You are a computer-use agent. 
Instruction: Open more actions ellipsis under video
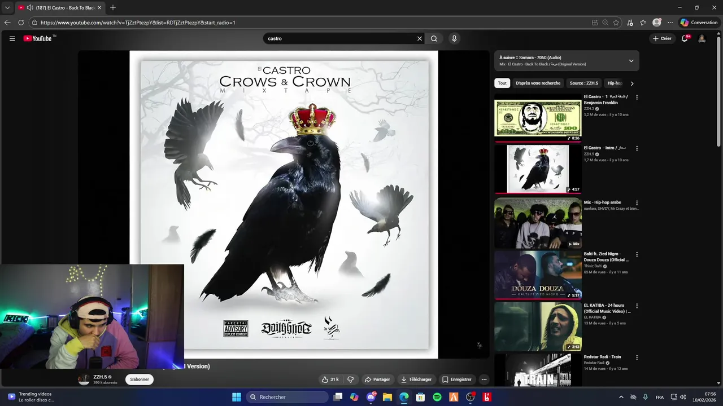pyautogui.click(x=484, y=379)
